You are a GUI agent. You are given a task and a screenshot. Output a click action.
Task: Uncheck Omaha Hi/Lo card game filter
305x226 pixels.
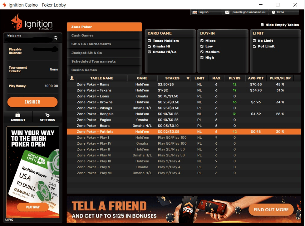pyautogui.click(x=150, y=52)
